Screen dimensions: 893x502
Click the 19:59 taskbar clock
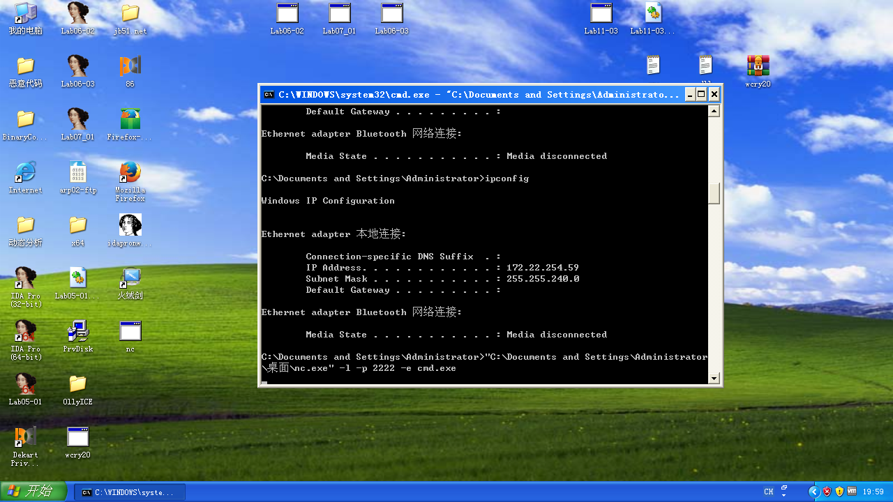tap(873, 492)
